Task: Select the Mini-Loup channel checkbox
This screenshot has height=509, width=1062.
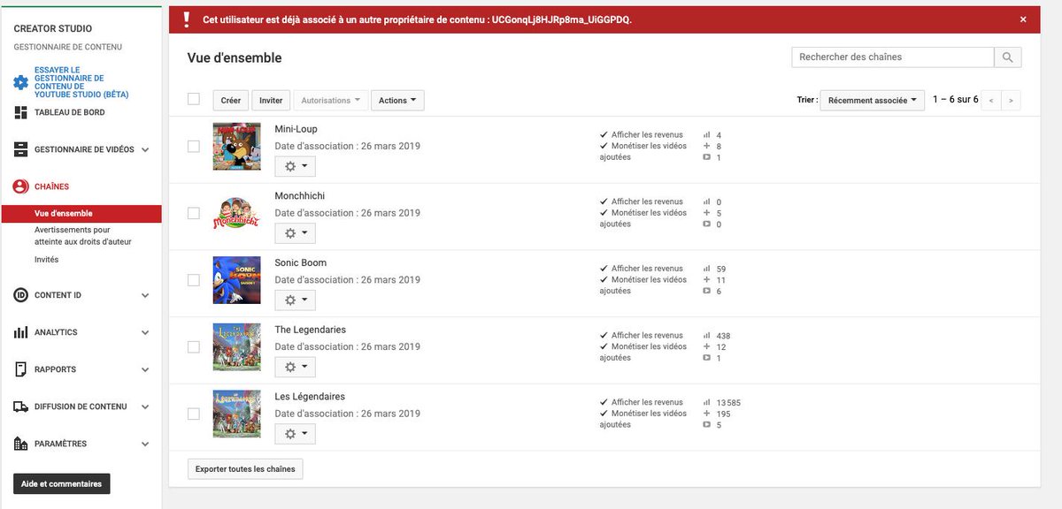Action: tap(194, 147)
